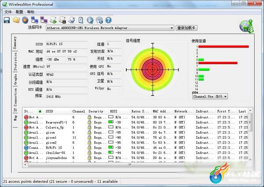
Task: Click the round target icon in toolbar
Action: tap(25, 20)
